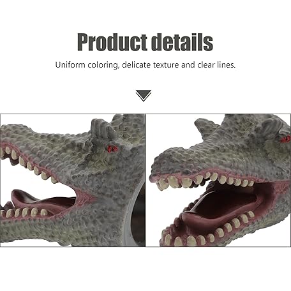Screen dimensions: 291x291
Task: Click the word "Product" in the heading
Action: (x=112, y=42)
